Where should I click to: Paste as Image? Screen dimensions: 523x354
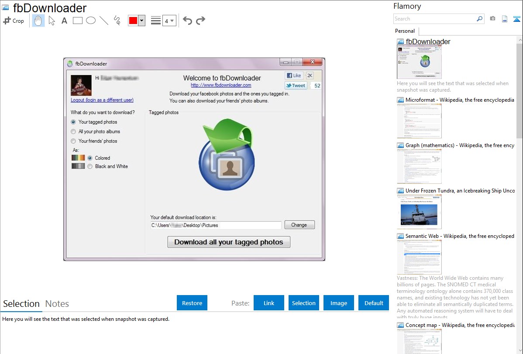click(x=339, y=303)
